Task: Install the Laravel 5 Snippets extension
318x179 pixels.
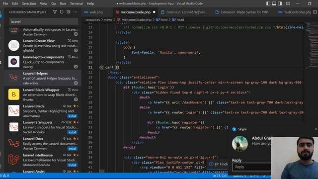Action: (x=72, y=132)
